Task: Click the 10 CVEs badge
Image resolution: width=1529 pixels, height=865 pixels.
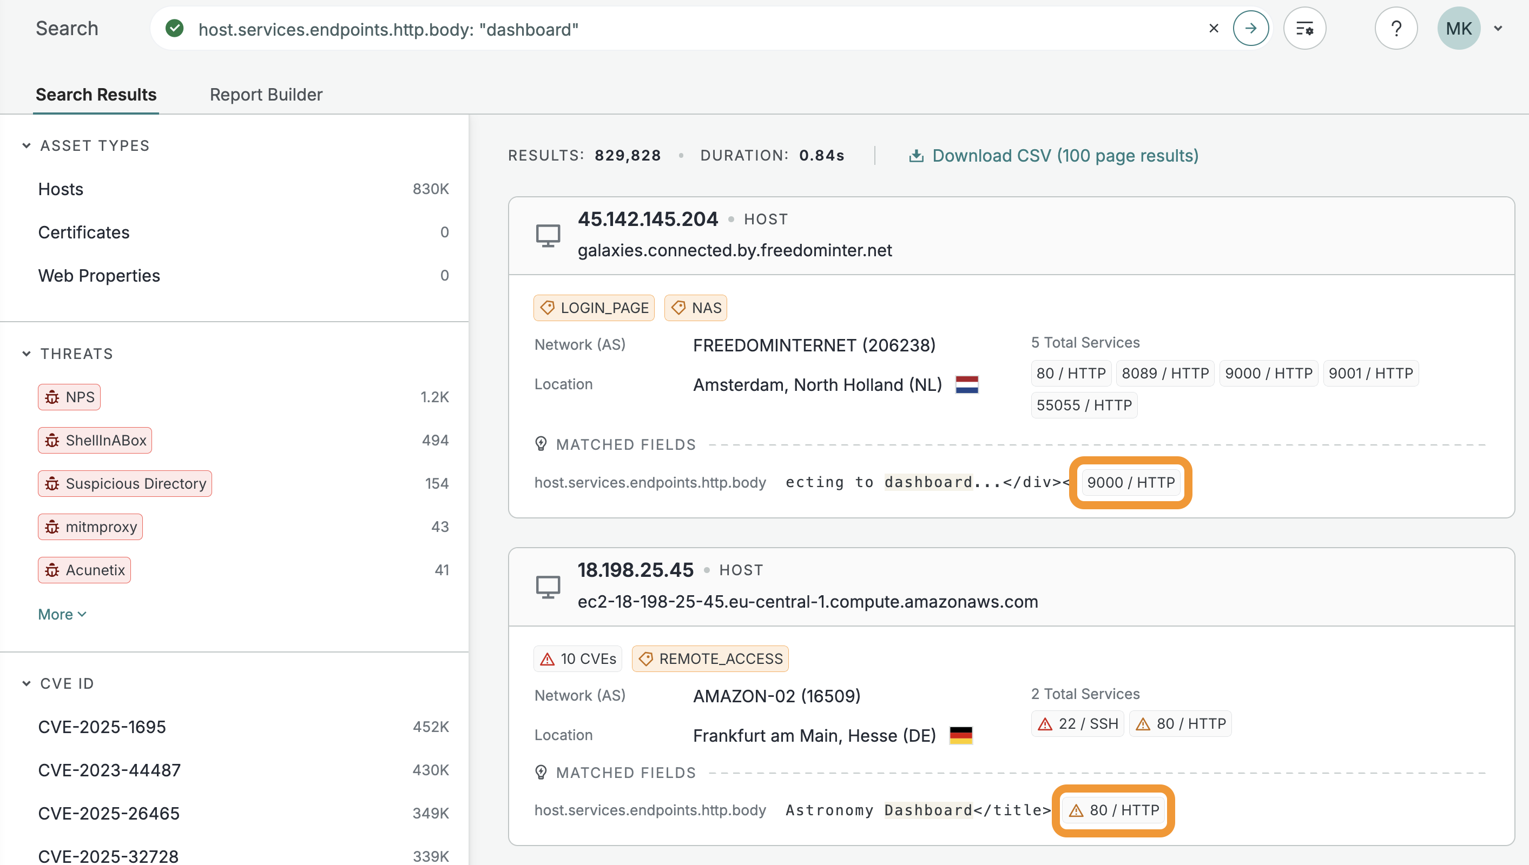Action: coord(578,659)
